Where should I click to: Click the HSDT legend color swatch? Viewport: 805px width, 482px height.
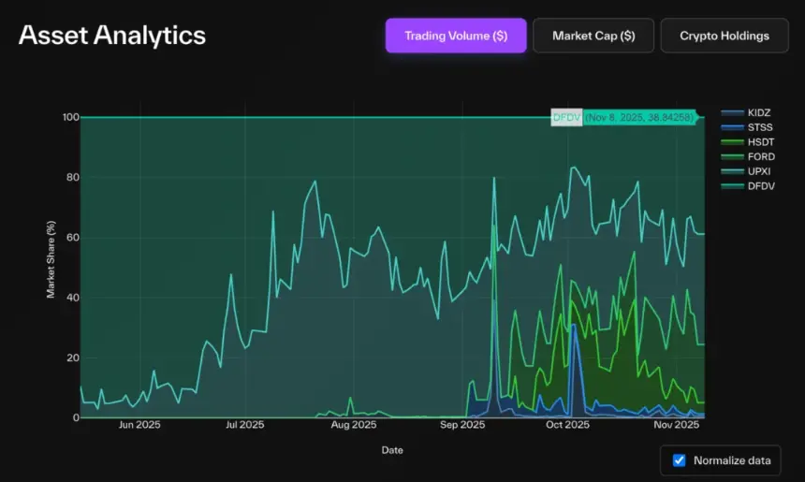(733, 141)
